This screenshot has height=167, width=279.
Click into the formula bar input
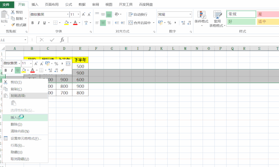click(173, 40)
